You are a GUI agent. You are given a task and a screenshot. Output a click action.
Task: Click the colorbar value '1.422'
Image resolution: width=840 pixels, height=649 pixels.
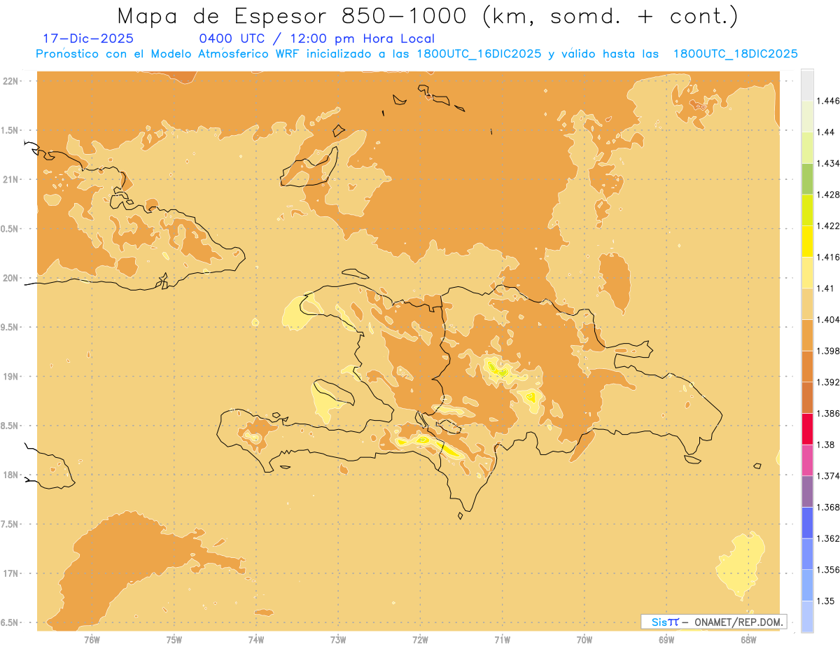(827, 225)
